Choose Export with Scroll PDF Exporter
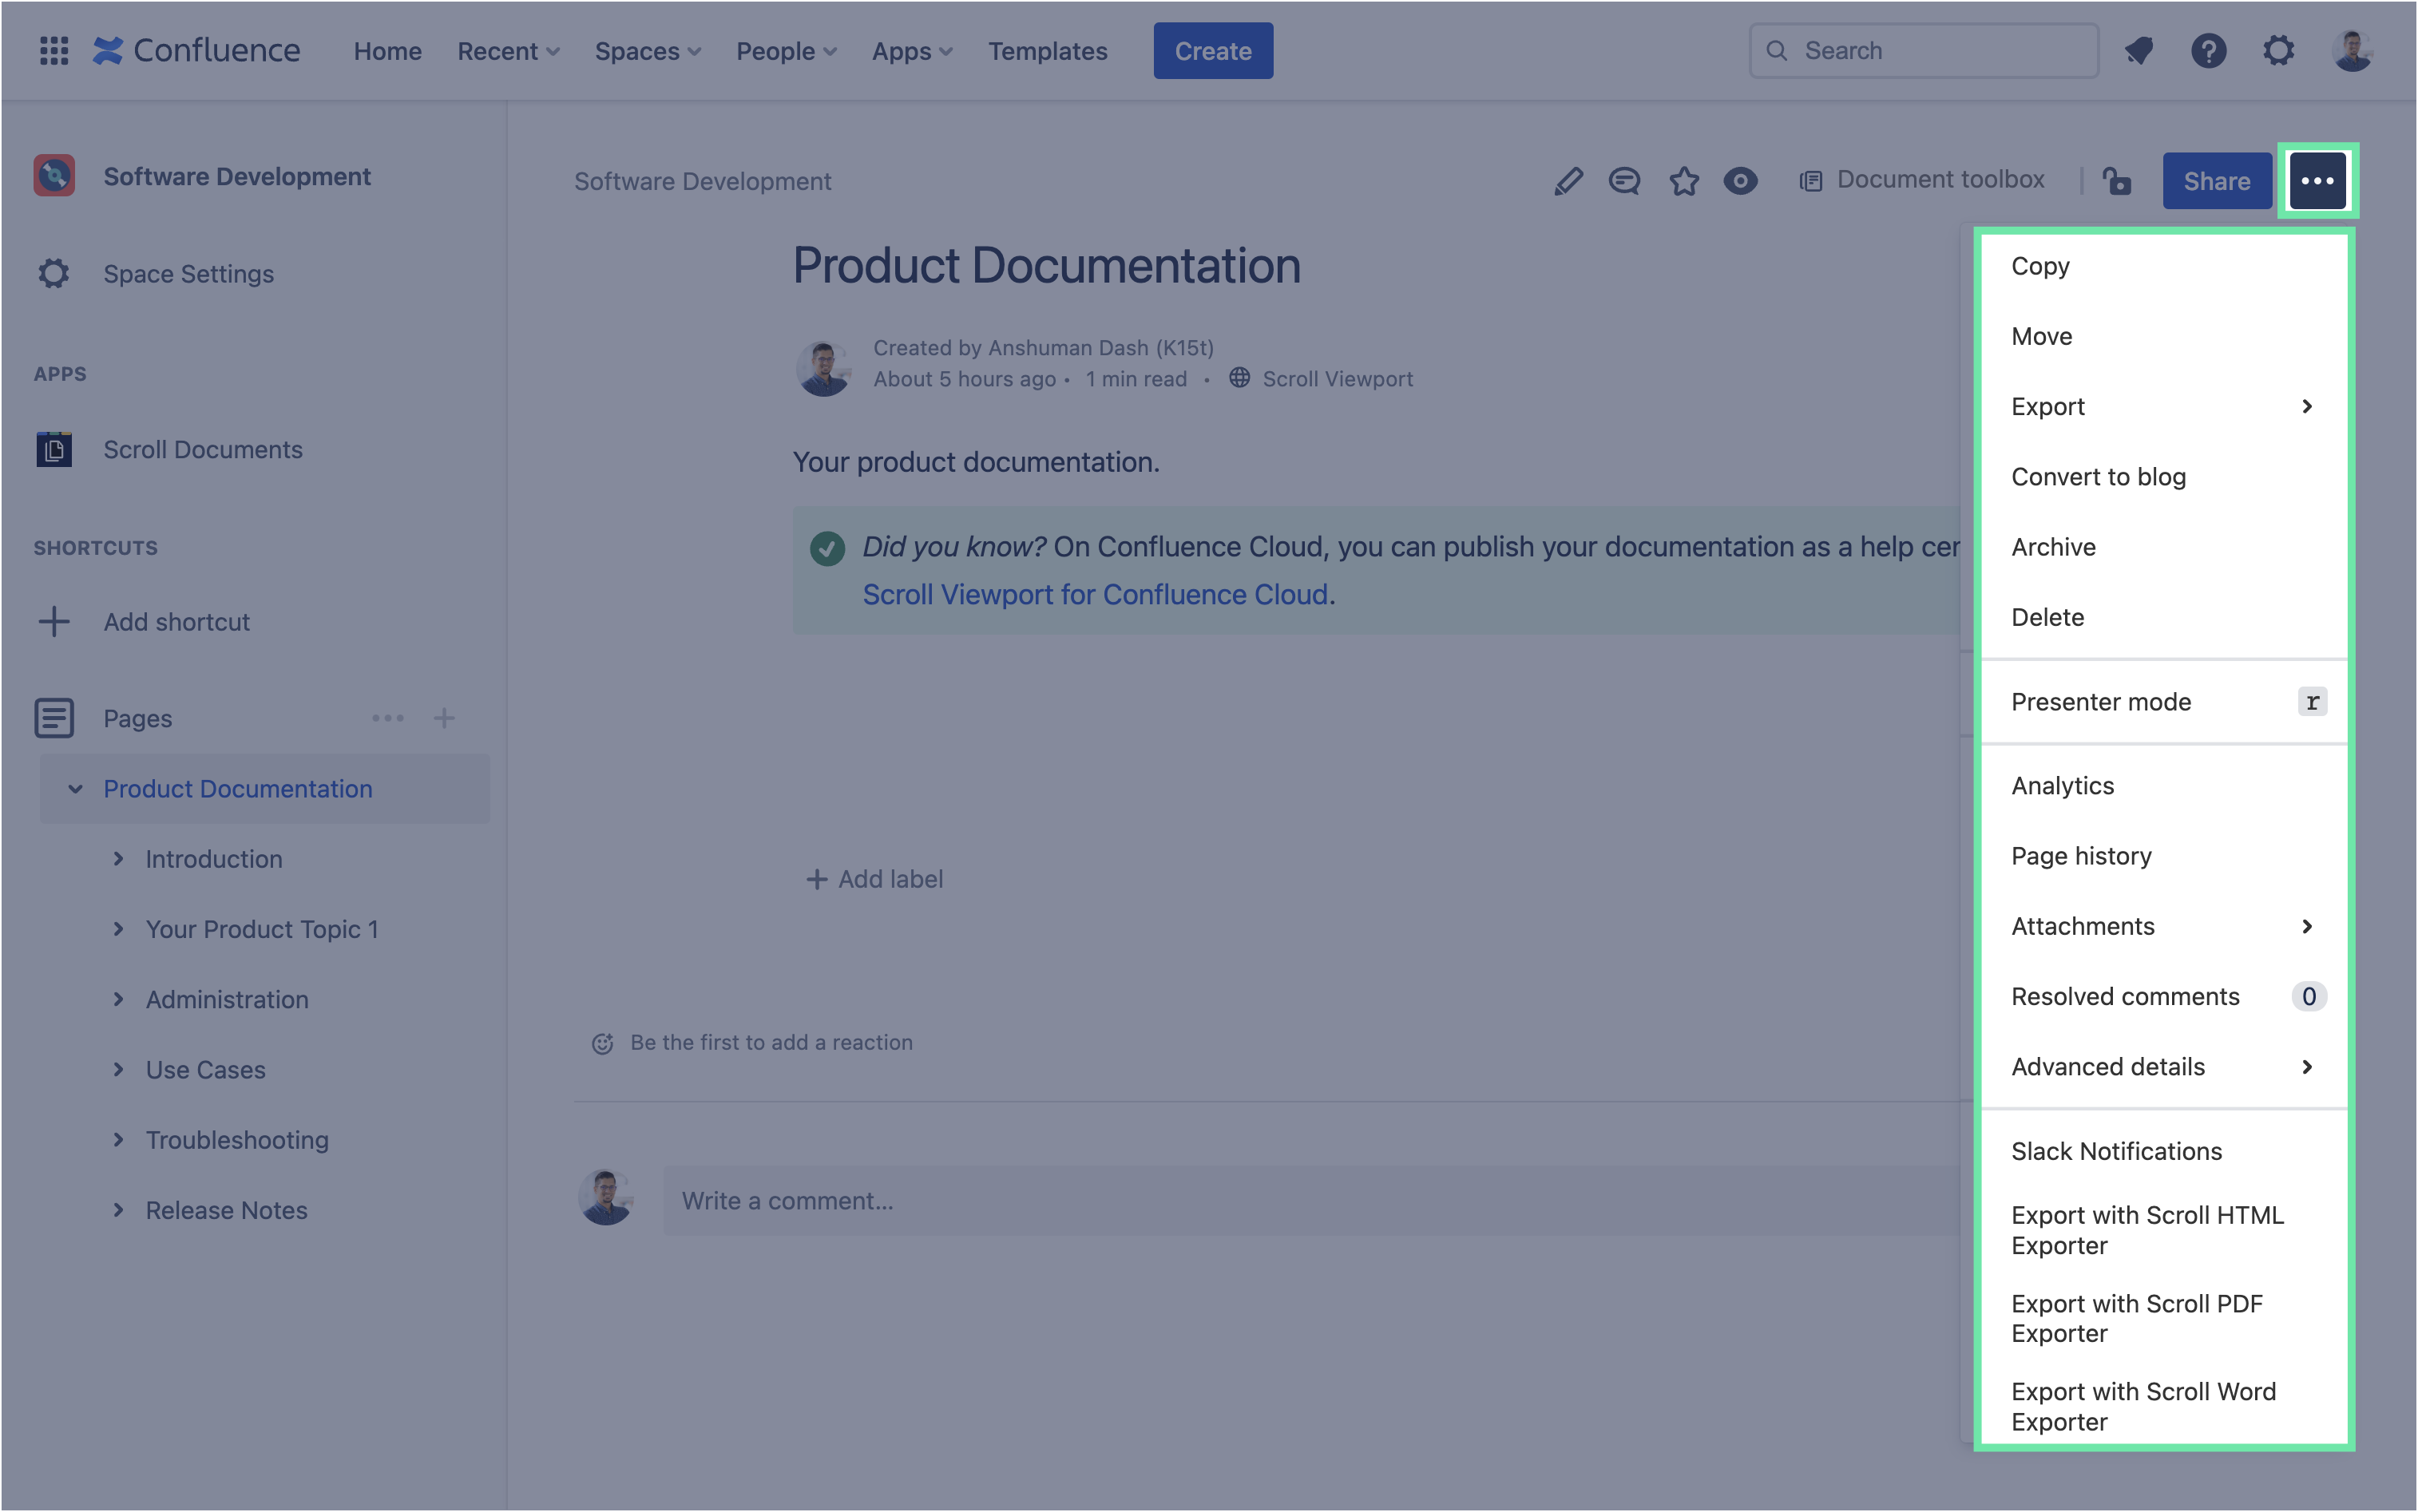 click(2136, 1318)
